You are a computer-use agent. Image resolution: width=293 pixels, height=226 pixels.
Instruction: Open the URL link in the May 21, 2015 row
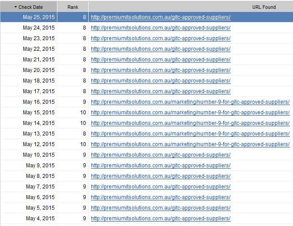coord(161,60)
